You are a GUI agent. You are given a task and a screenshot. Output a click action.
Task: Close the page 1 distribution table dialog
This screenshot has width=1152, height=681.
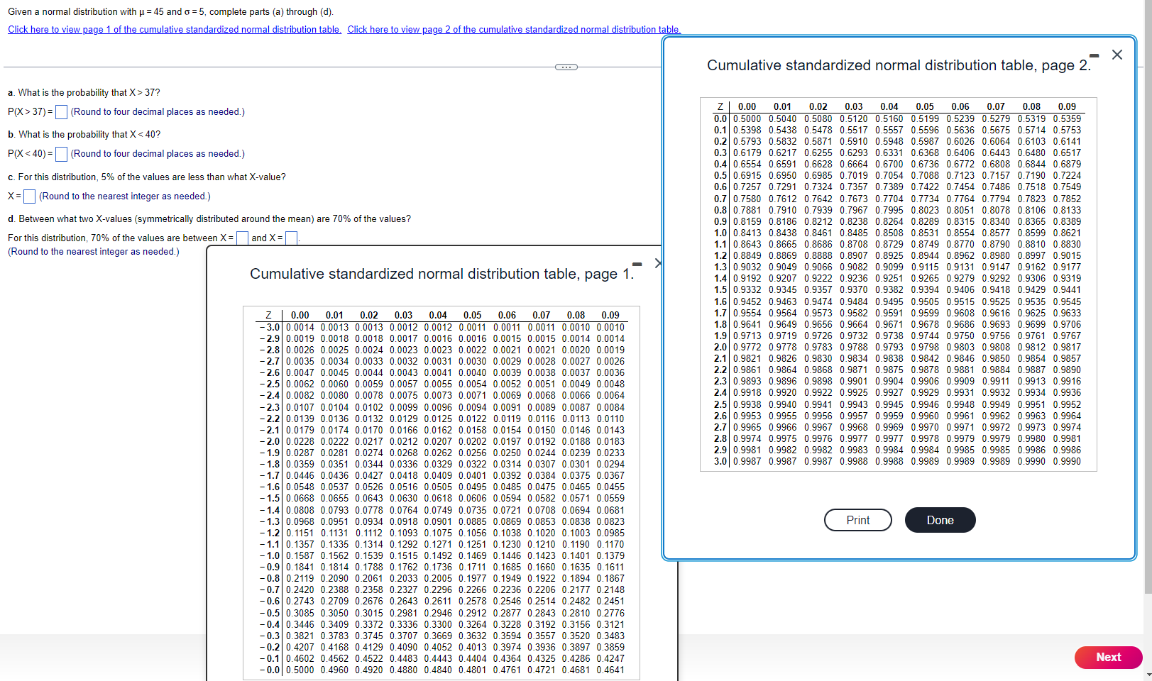658,263
